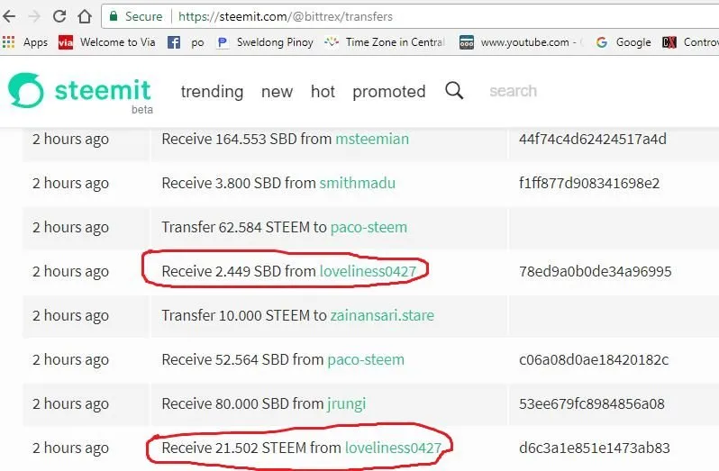Screen dimensions: 719x471
Task: Open loveliness0427 link in 21.502 STEEM row
Action: [x=393, y=448]
